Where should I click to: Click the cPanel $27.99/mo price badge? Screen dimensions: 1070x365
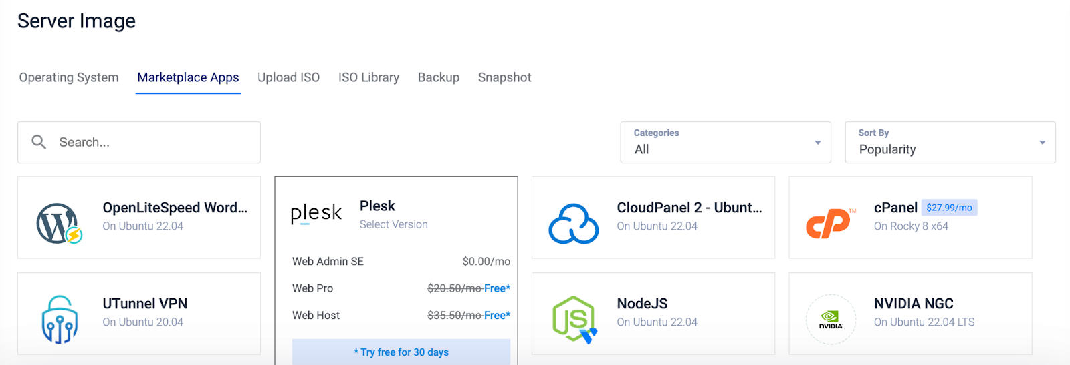(949, 208)
